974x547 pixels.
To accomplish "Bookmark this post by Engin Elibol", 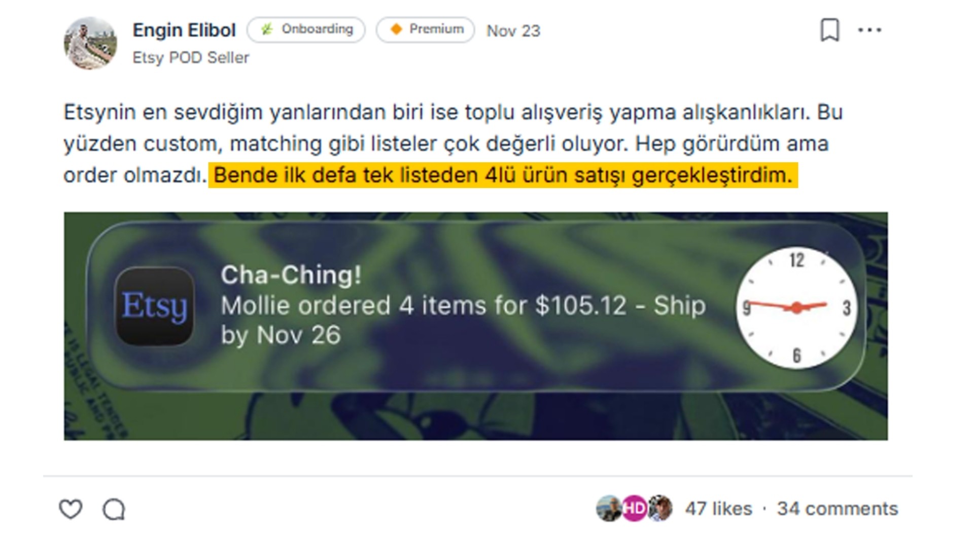I will click(x=830, y=30).
